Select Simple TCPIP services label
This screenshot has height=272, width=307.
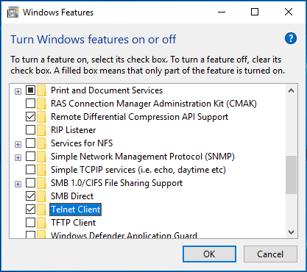click(138, 170)
